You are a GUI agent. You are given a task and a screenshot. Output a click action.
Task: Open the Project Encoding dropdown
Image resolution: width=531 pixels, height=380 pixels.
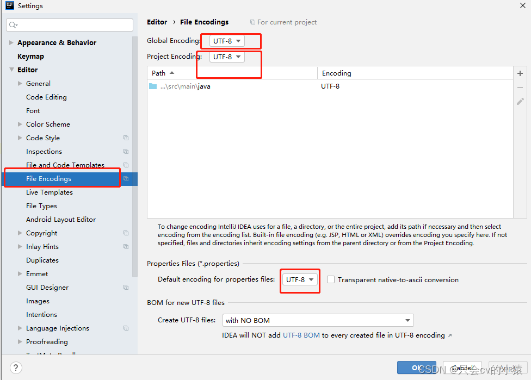227,57
